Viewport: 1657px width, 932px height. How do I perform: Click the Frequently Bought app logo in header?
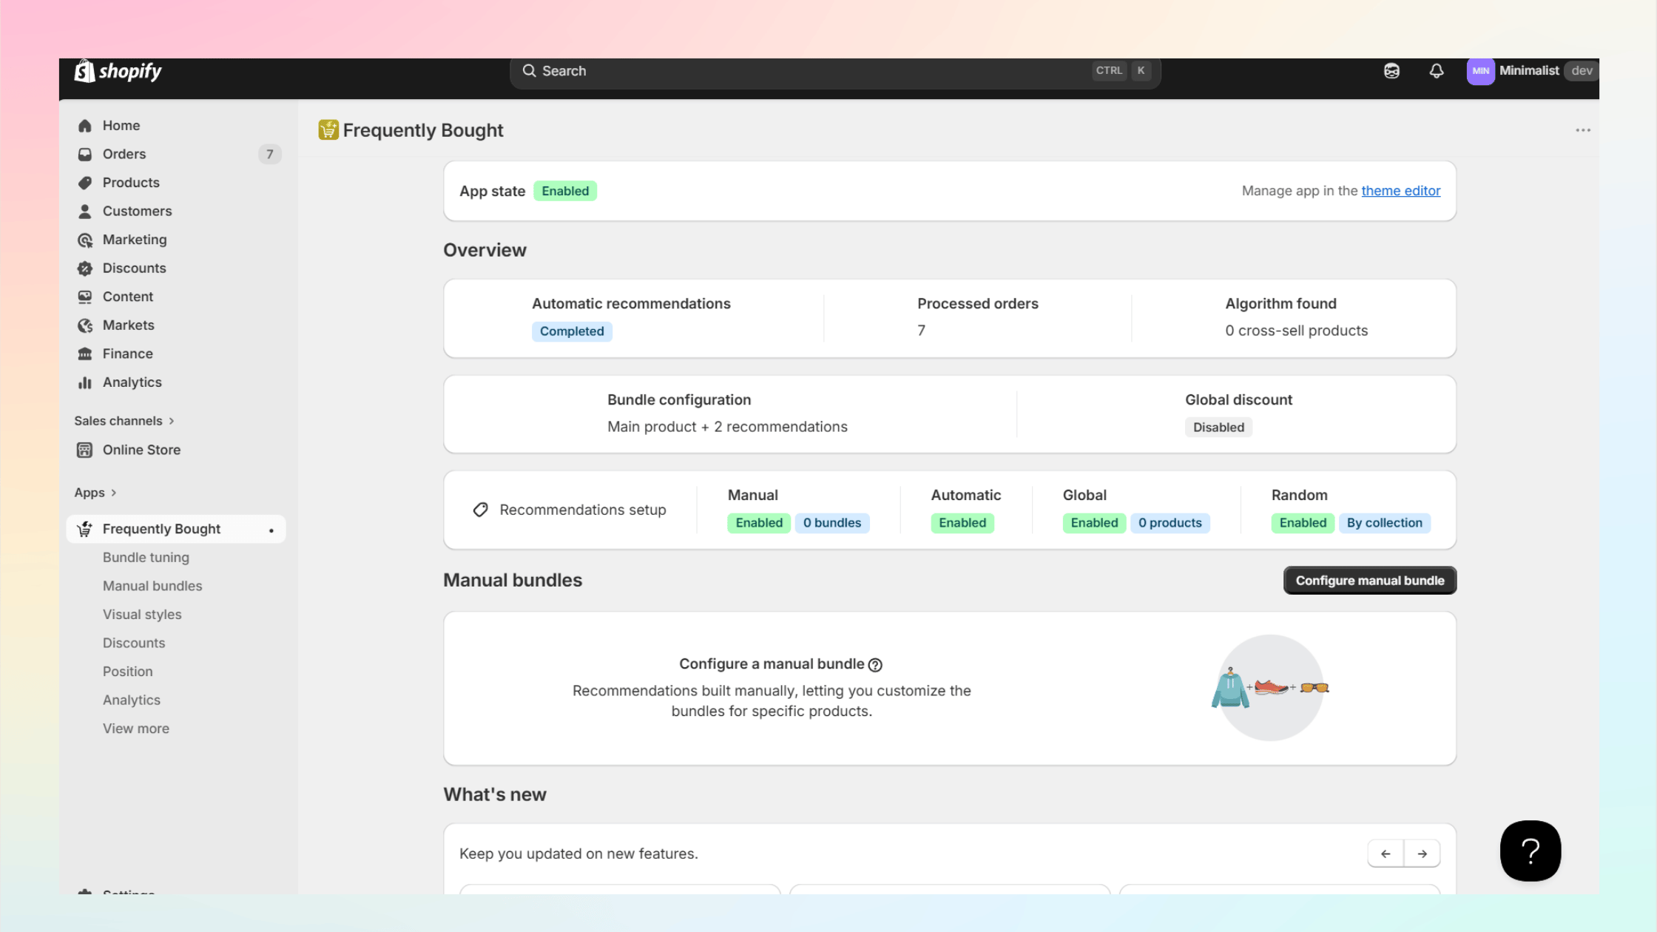[328, 130]
